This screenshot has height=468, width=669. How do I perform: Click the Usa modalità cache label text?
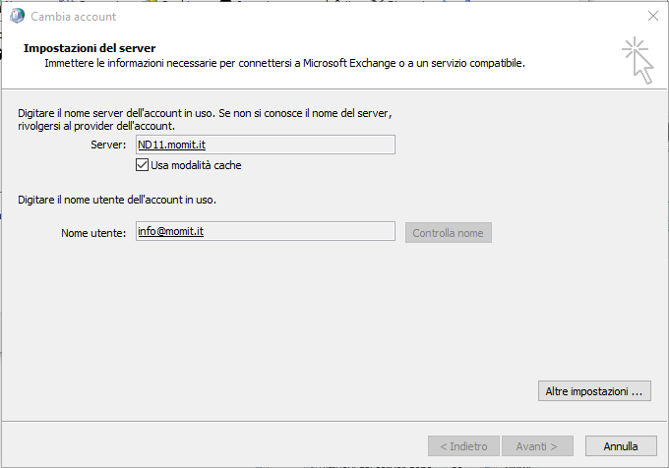tap(196, 165)
